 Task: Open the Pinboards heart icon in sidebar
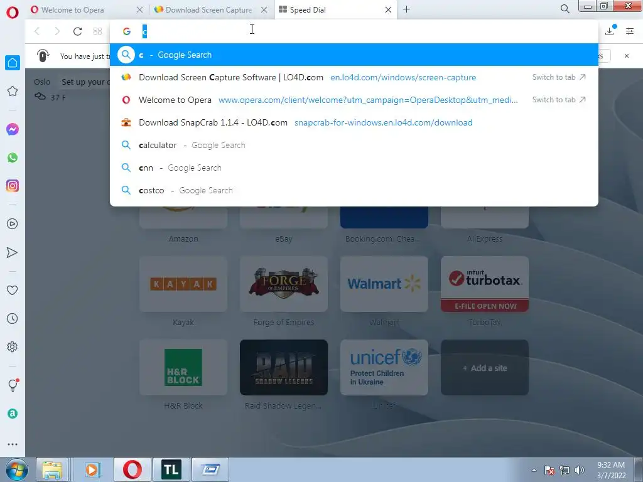tap(13, 290)
